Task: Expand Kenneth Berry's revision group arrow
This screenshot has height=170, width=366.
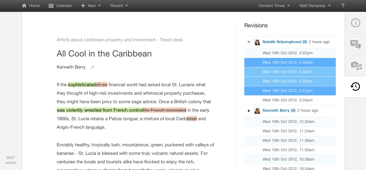Action: pyautogui.click(x=249, y=111)
